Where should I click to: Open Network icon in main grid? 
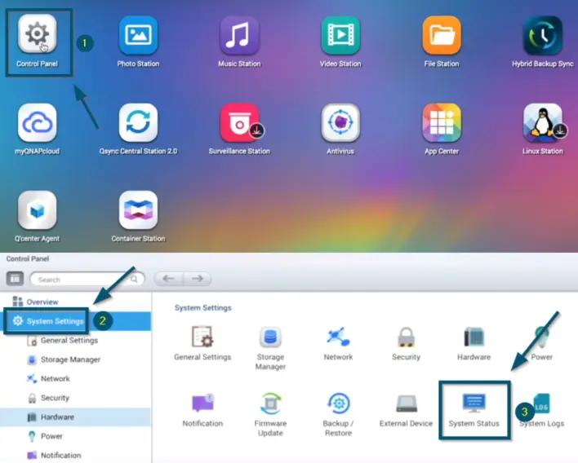[338, 343]
